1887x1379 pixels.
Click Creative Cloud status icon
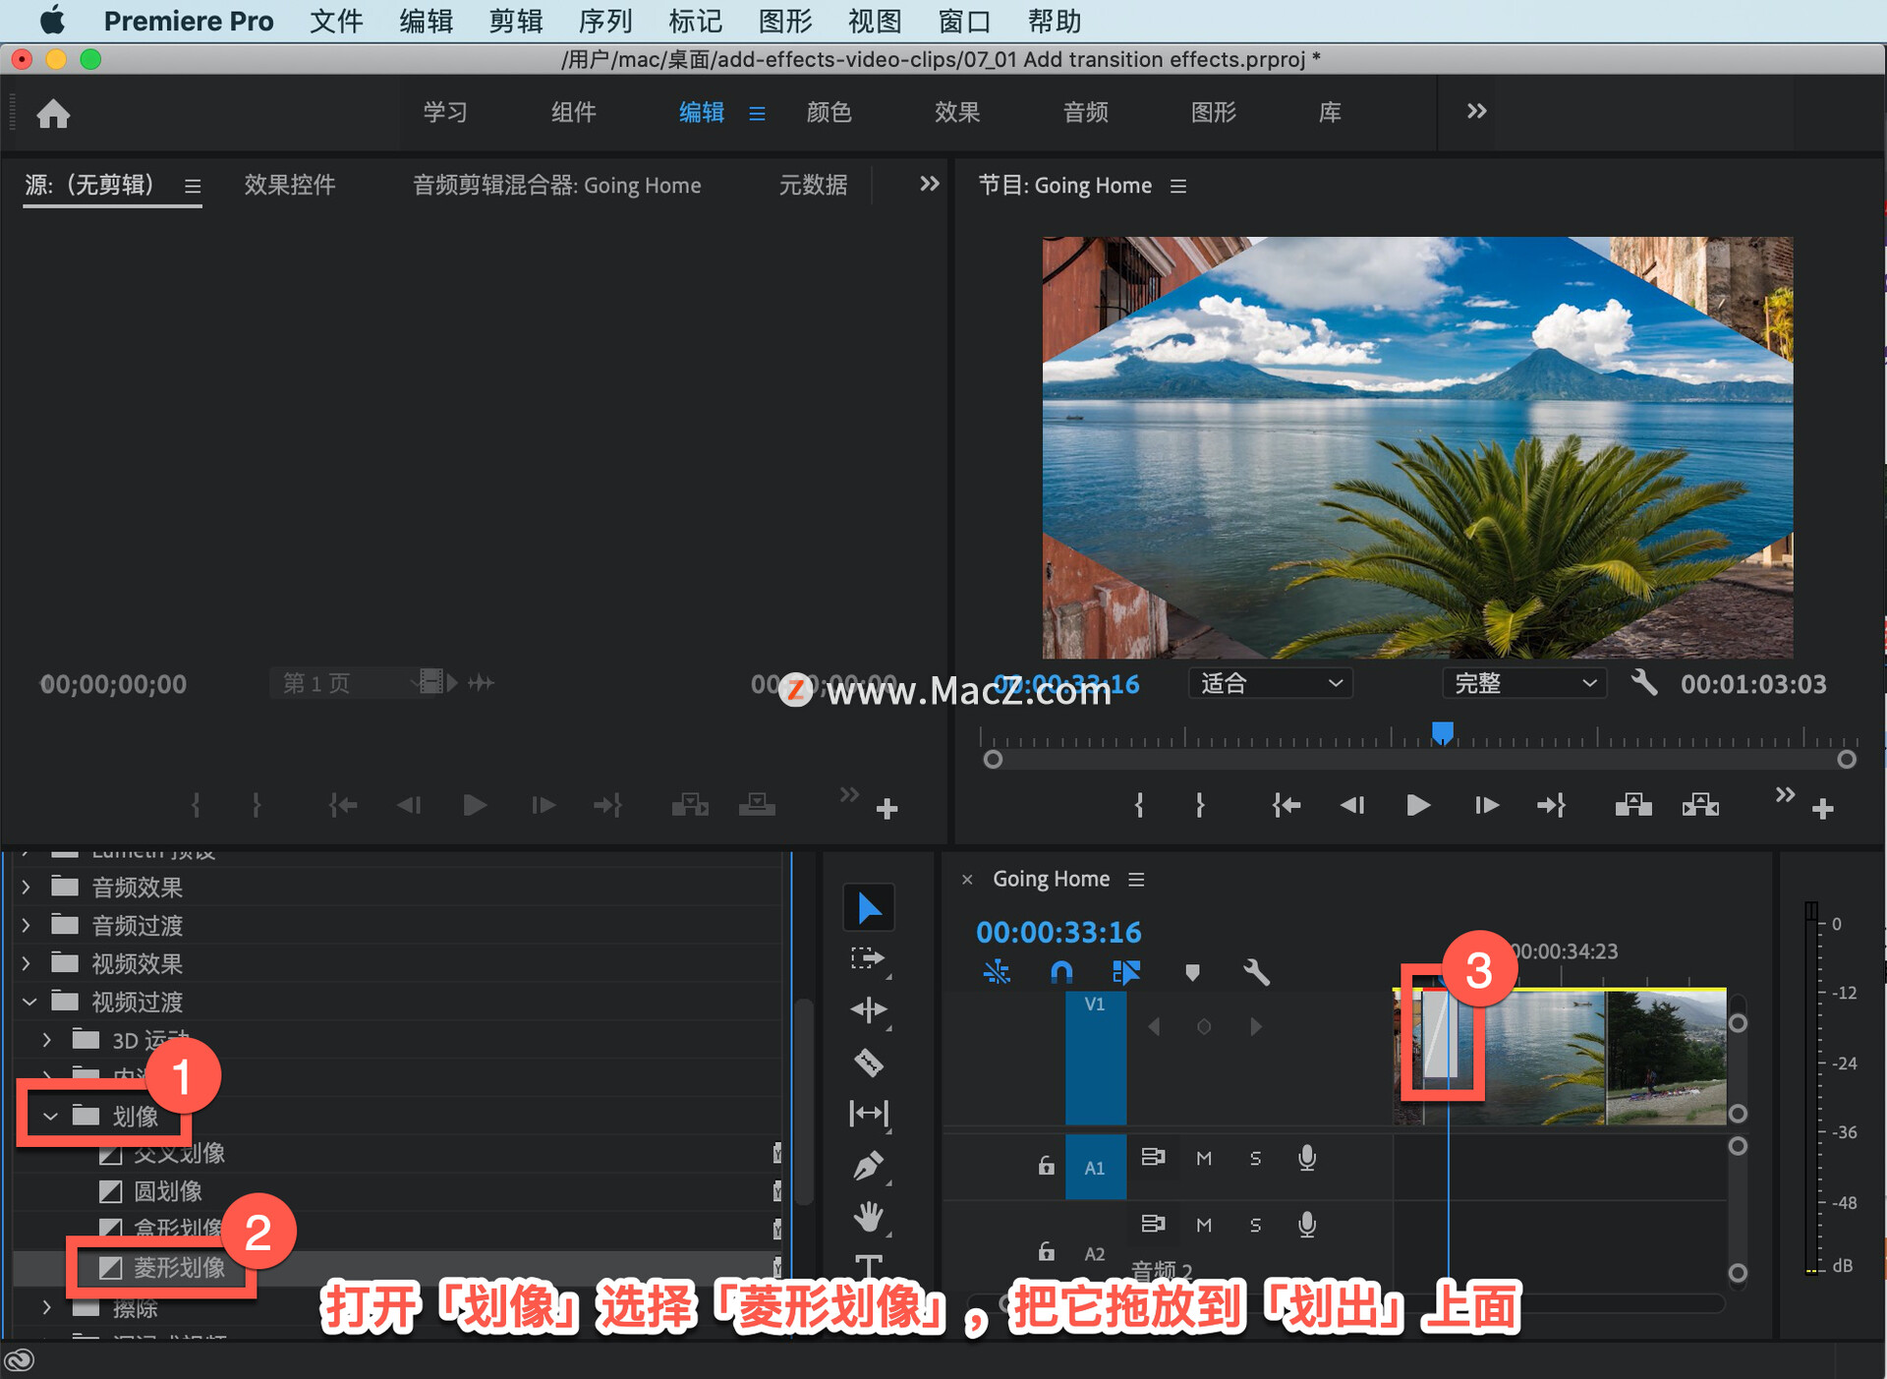[20, 1360]
